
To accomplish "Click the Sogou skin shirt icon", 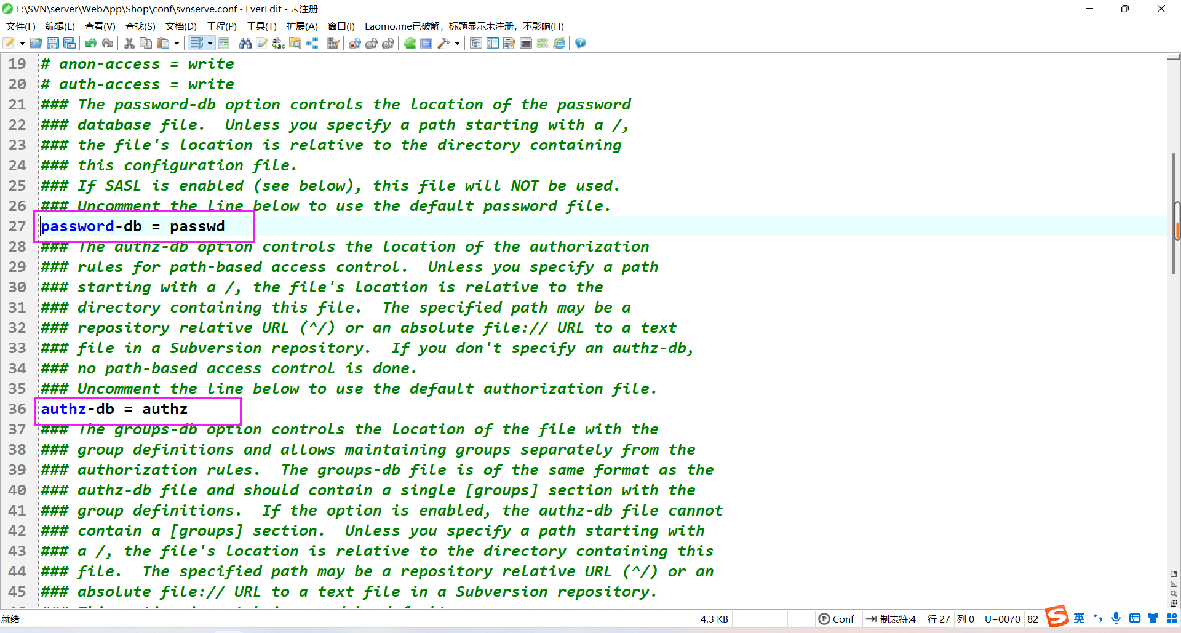I will 1153,618.
